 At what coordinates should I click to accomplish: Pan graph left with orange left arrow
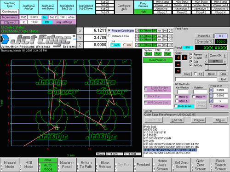pyautogui.click(x=178, y=57)
